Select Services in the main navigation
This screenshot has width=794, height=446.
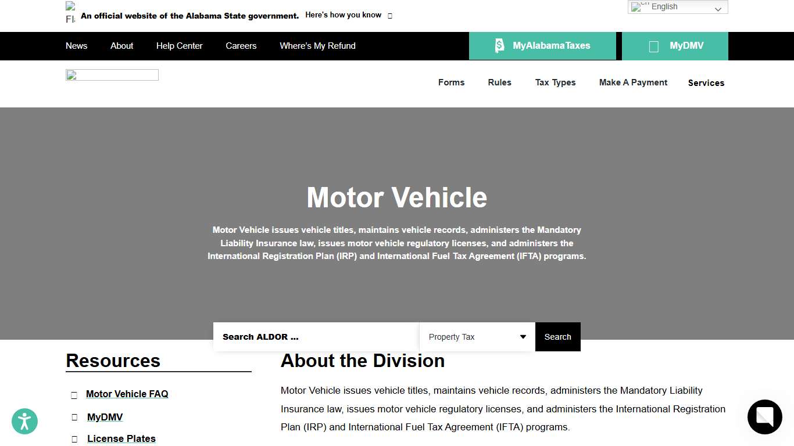click(x=706, y=83)
